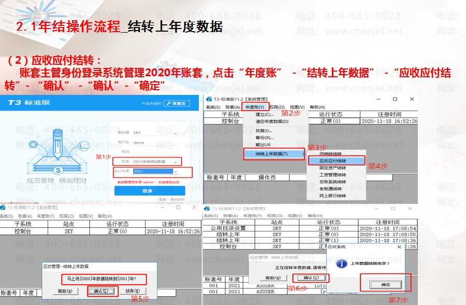Open 视图(V) menu in the menu-open window

pyautogui.click(x=297, y=107)
